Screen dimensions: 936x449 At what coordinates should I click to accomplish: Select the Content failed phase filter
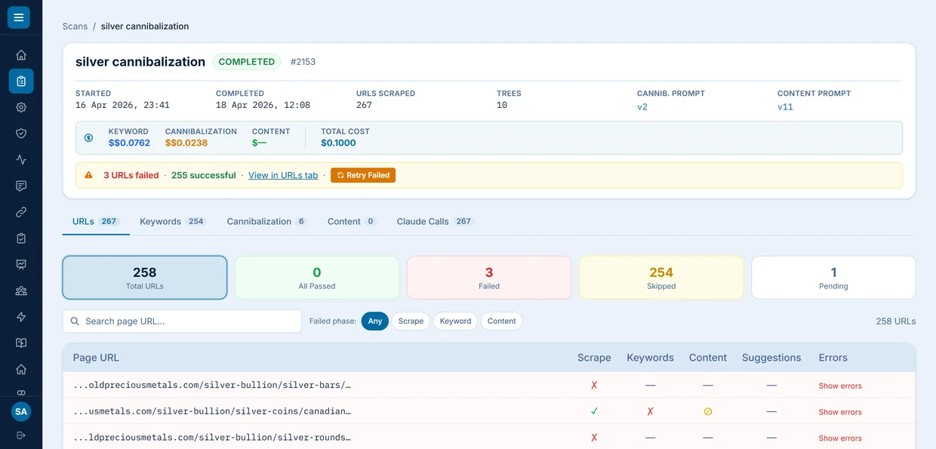coord(502,321)
